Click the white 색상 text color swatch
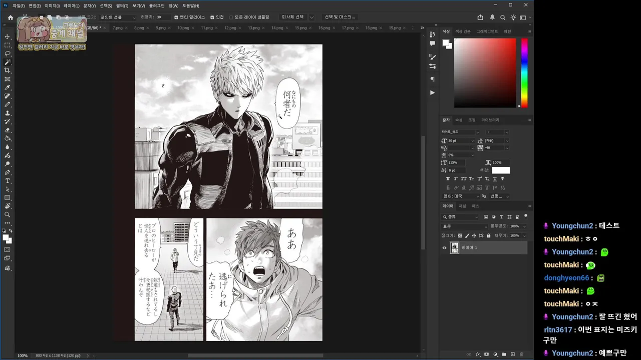The image size is (641, 360). point(501,170)
